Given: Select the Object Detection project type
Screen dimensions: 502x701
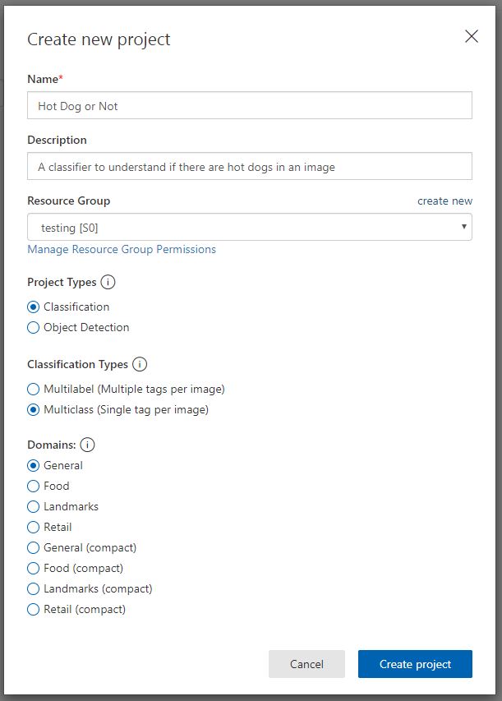Looking at the screenshot, I should (x=34, y=327).
